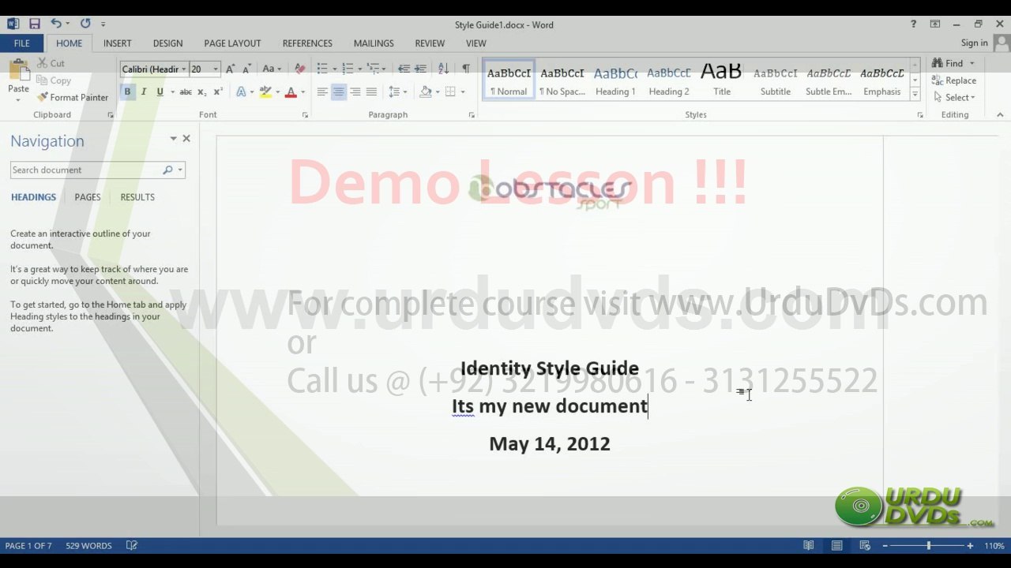1011x568 pixels.
Task: Switch to the DESIGN tab
Action: 167,43
